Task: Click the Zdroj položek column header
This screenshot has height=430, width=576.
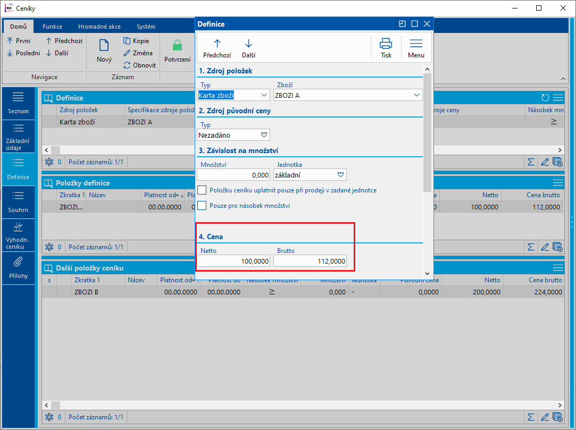Action: click(x=91, y=110)
